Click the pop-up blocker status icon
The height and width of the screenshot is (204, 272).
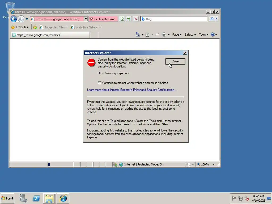tap(115, 164)
